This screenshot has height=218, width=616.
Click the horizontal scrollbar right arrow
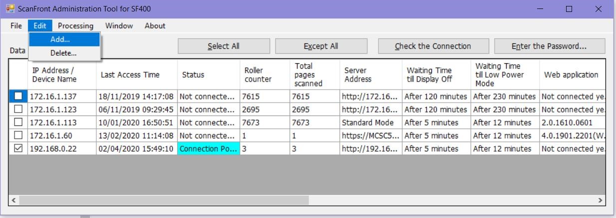pos(600,200)
